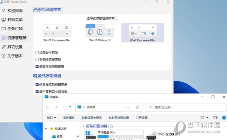The height and width of the screenshot is (140, 227).
Task: Click the monitor icon beside 开始菜单
Action: coord(4,20)
